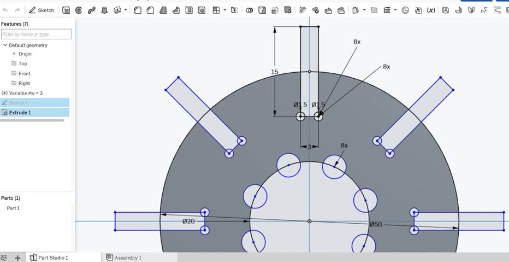509x262 pixels.
Task: Select the Linear pattern tool
Action: [x=216, y=10]
